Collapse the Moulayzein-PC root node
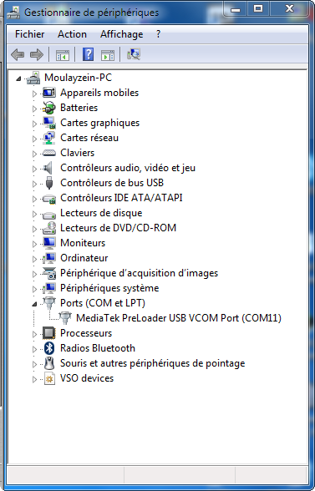 tap(18, 78)
